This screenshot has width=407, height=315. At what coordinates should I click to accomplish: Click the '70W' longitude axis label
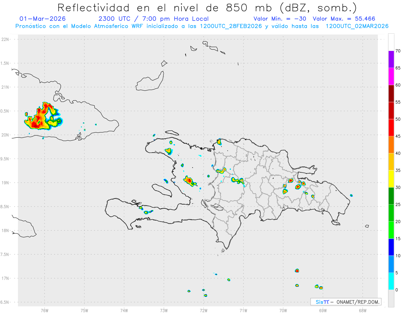(283, 310)
